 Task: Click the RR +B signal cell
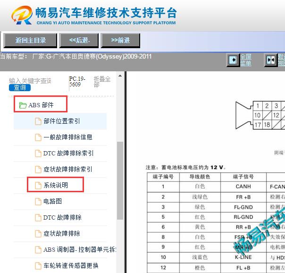(243, 227)
